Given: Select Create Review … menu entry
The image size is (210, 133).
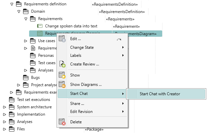Looking at the screenshot, I should pos(93,64).
